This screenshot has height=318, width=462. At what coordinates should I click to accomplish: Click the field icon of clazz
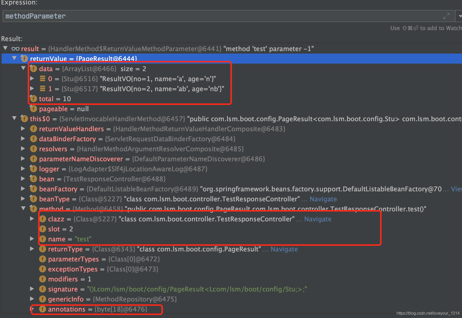(x=43, y=219)
